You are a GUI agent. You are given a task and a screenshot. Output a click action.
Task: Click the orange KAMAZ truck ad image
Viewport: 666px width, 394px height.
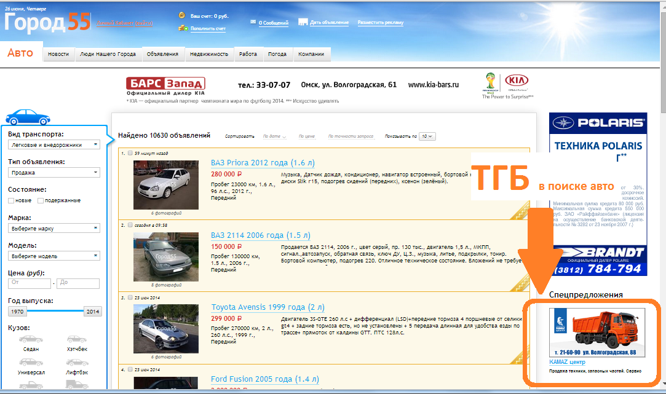597,333
